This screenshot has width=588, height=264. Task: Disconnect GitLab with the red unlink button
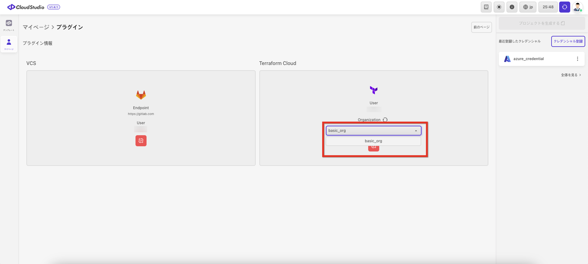(141, 141)
